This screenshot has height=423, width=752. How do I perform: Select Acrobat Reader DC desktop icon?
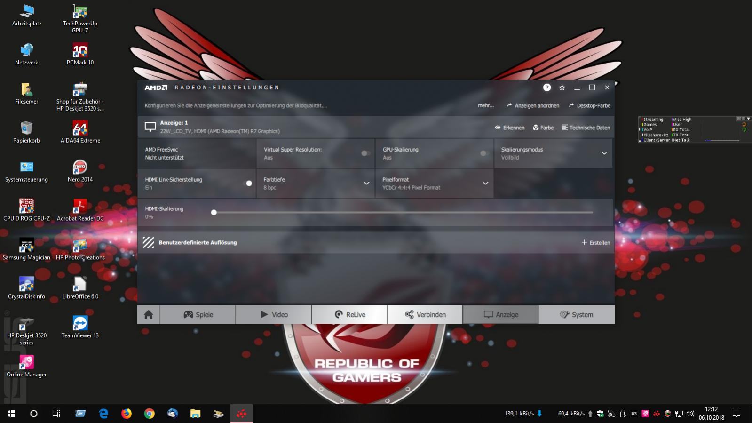coord(80,210)
